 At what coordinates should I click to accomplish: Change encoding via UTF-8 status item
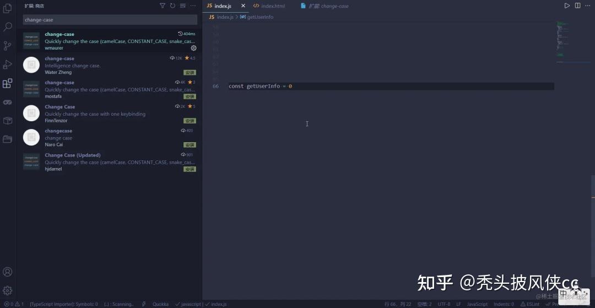point(444,304)
